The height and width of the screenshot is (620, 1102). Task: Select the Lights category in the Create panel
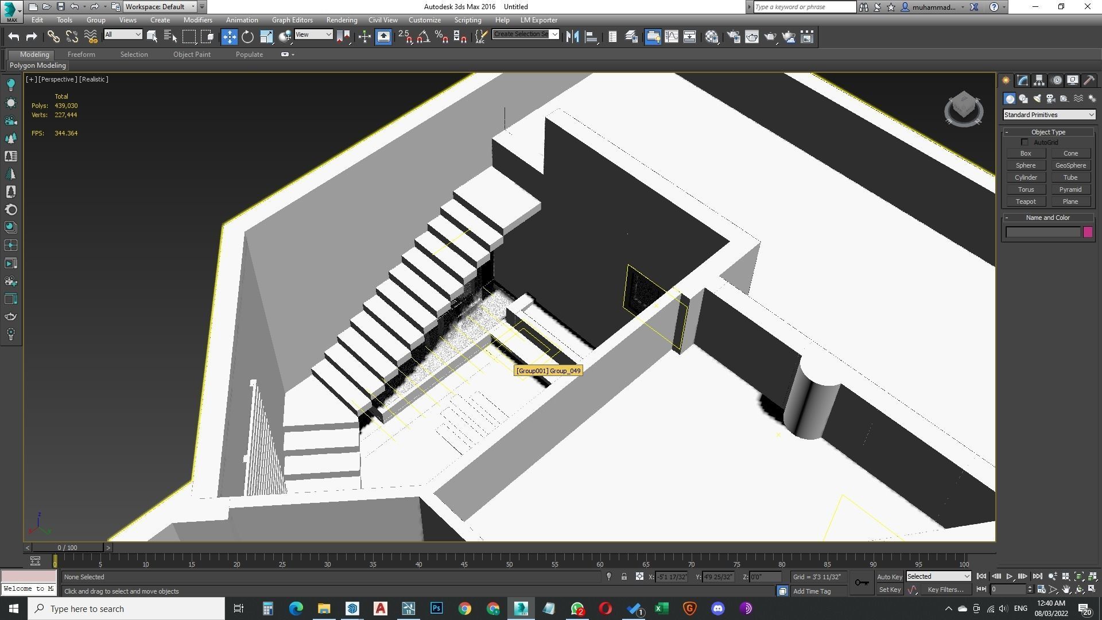click(x=1037, y=99)
